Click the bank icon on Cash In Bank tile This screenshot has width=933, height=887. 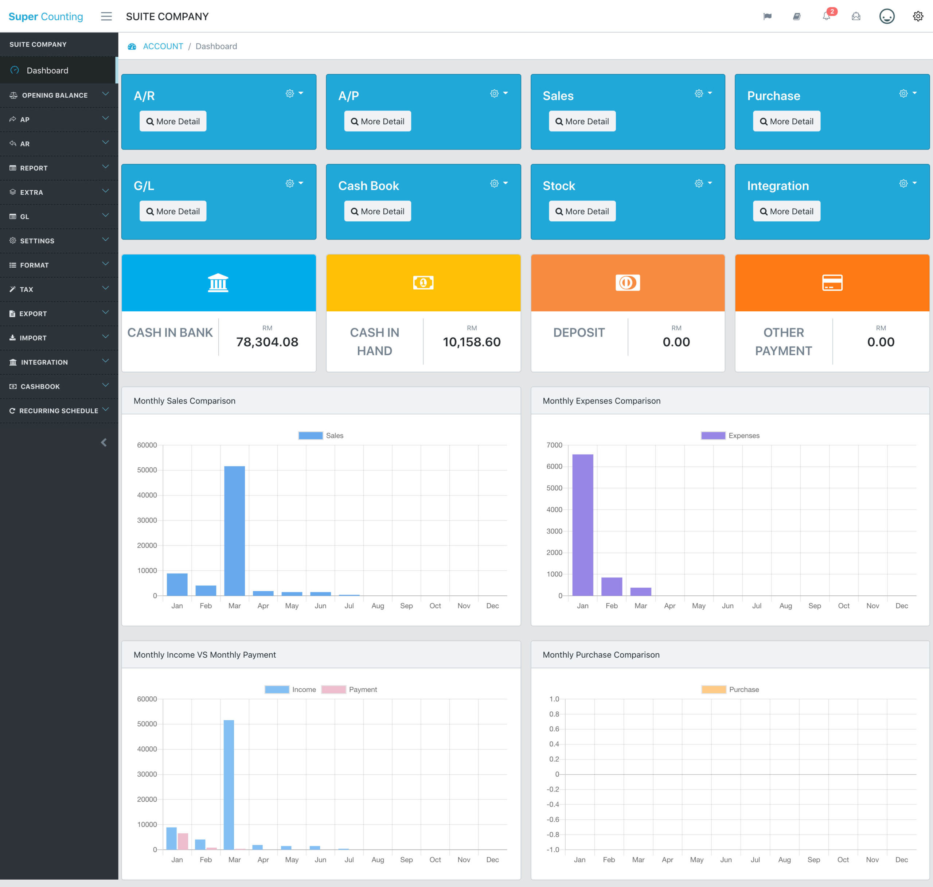click(x=218, y=283)
